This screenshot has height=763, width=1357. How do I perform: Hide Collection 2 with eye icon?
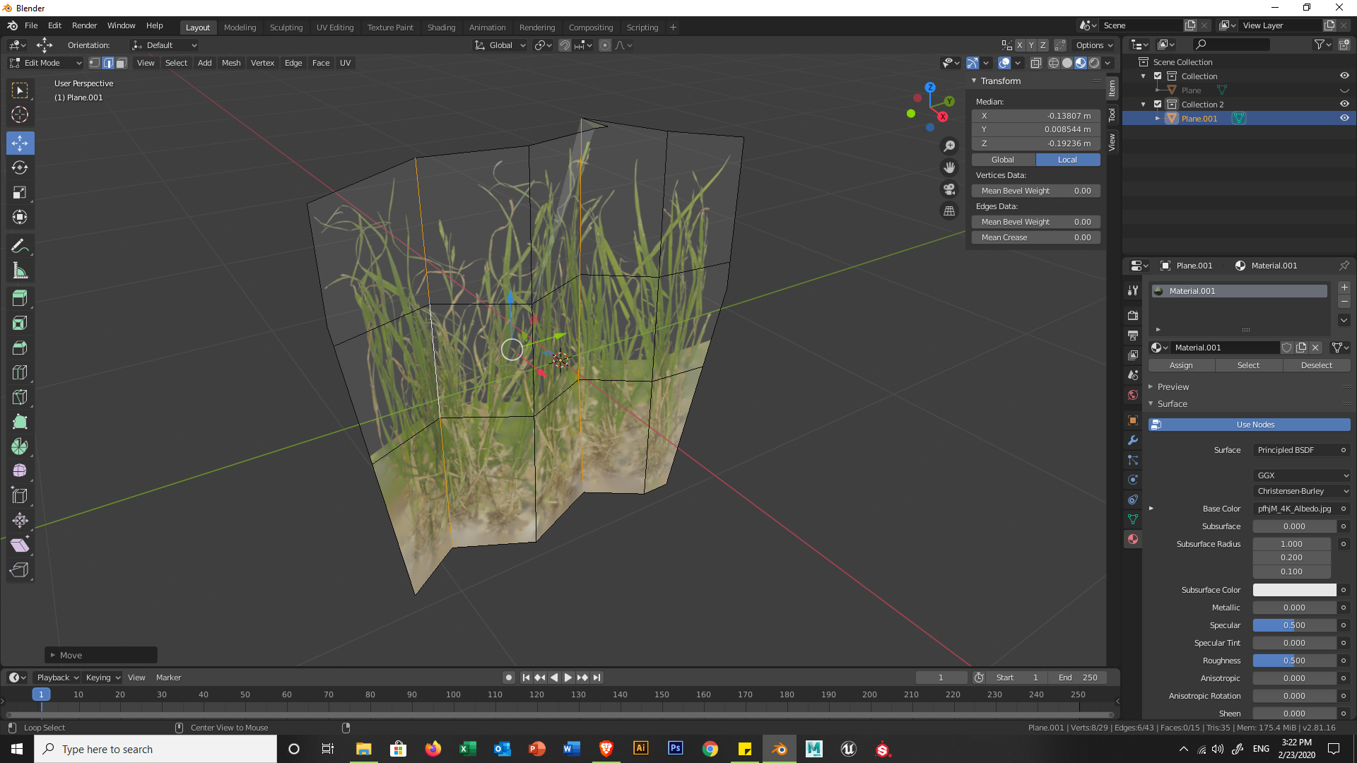click(1344, 104)
